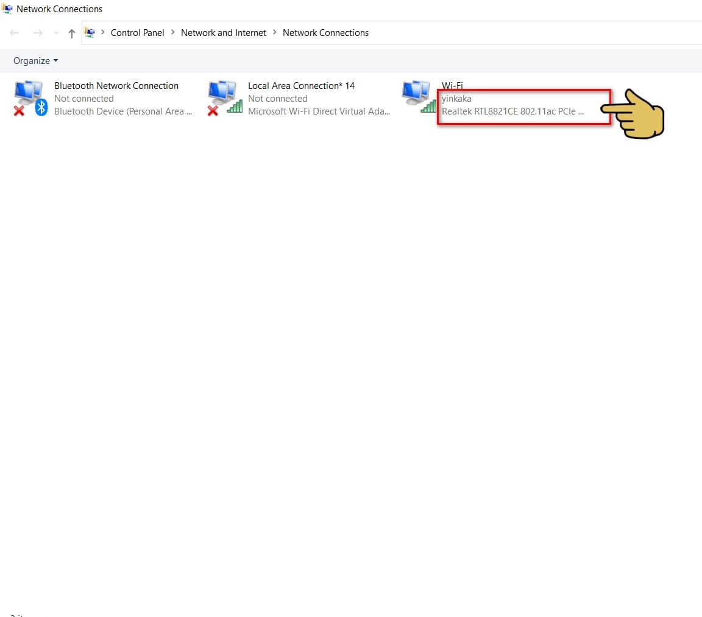This screenshot has height=617, width=702.
Task: Open the Organize dropdown menu
Action: [36, 60]
